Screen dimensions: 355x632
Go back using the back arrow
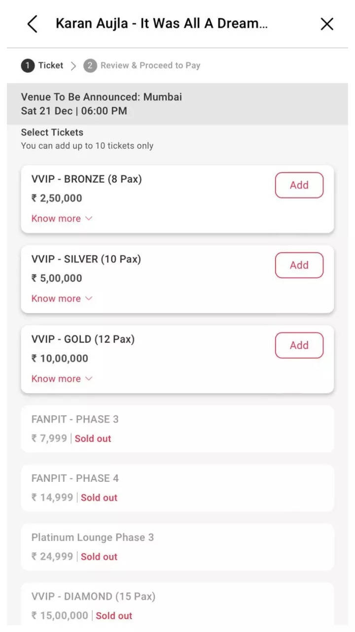pyautogui.click(x=33, y=24)
